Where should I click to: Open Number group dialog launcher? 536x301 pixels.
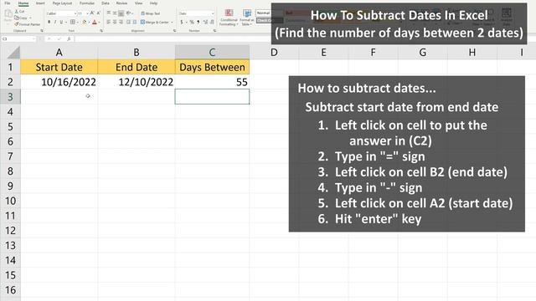click(215, 31)
